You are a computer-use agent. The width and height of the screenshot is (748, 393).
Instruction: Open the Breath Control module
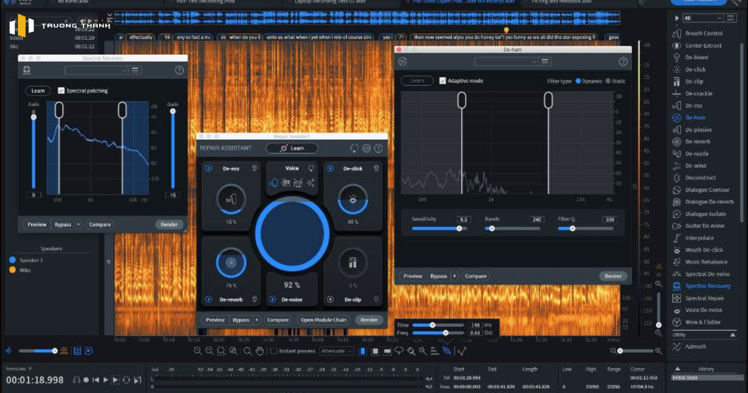(x=704, y=33)
